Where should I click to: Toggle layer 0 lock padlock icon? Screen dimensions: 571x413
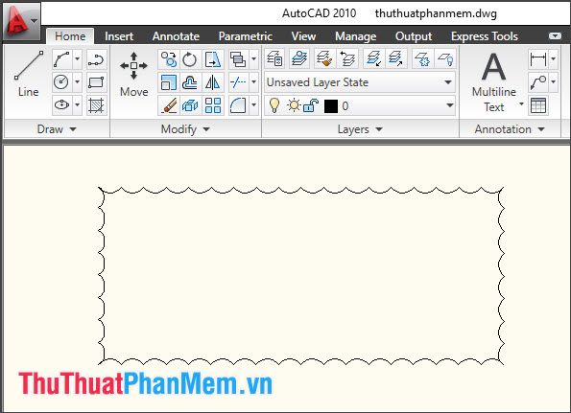point(311,105)
